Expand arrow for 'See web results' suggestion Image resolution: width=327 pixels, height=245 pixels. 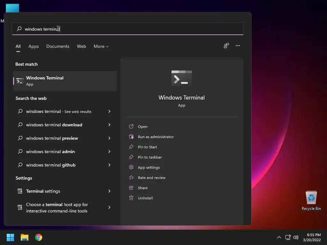pyautogui.click(x=109, y=111)
